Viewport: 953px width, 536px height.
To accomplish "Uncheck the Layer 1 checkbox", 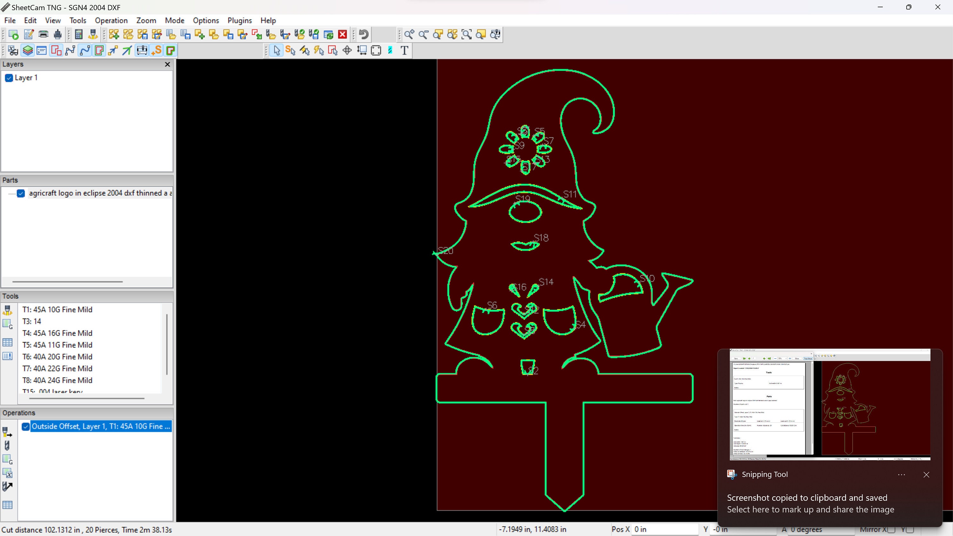I will (9, 78).
